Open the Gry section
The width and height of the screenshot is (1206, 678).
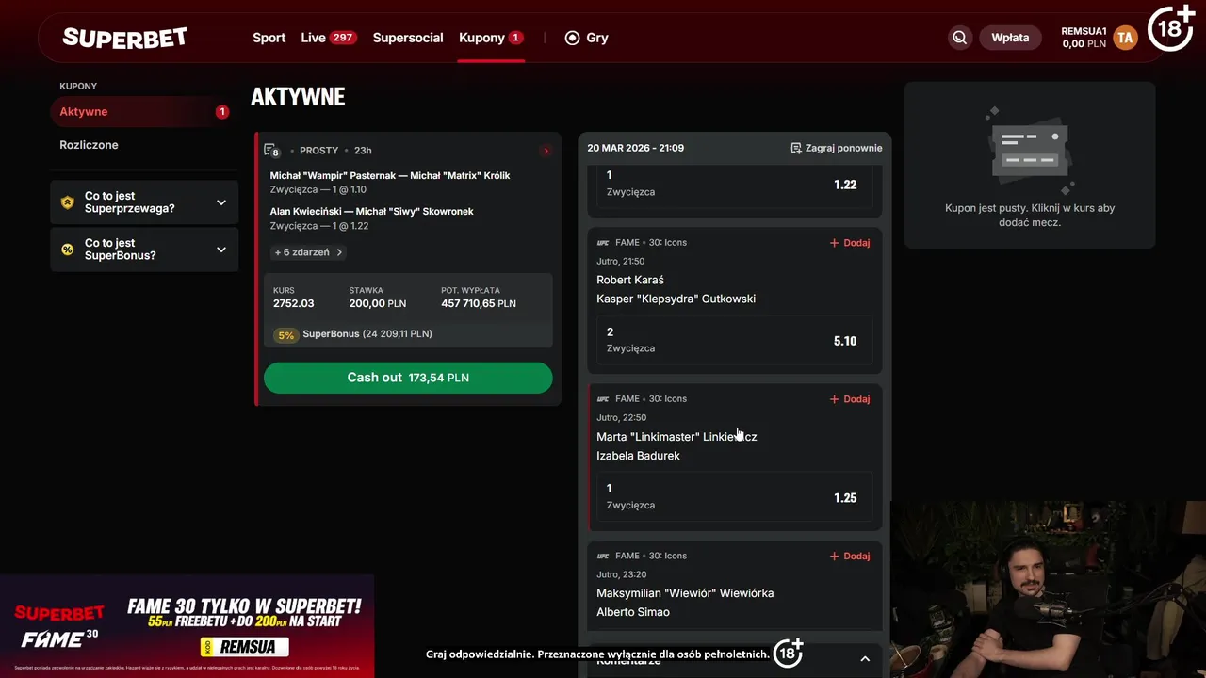586,38
